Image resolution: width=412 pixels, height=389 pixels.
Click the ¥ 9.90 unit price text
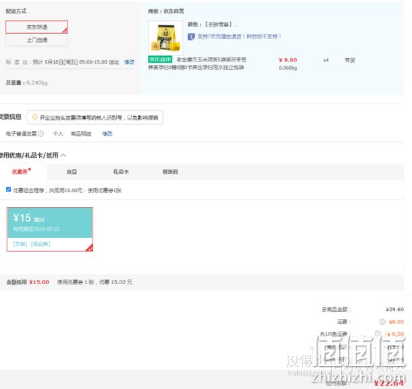(x=288, y=60)
